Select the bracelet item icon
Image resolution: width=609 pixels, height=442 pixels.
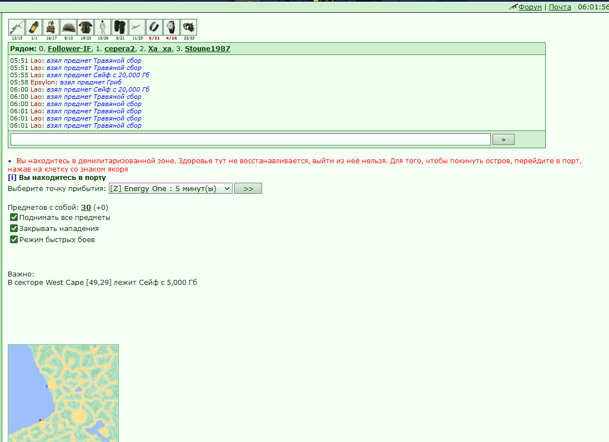click(154, 27)
